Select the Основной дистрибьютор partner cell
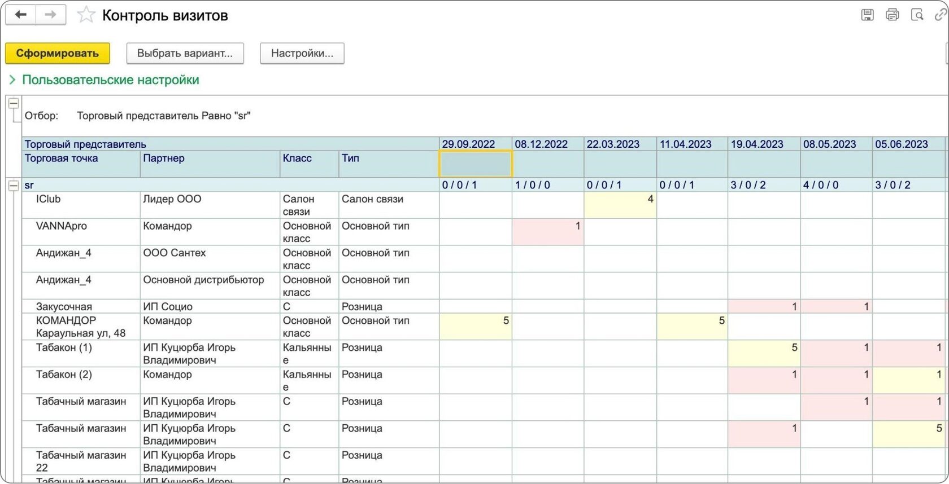The image size is (949, 484). pos(210,286)
